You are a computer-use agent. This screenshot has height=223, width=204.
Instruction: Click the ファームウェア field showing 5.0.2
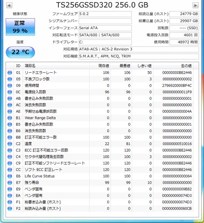tap(105, 14)
